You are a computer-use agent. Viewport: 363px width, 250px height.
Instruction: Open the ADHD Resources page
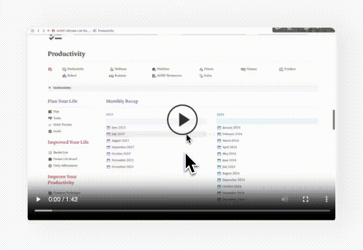click(169, 76)
